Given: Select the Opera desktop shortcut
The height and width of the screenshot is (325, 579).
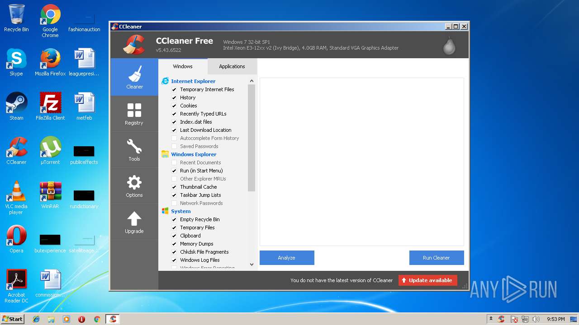Looking at the screenshot, I should pyautogui.click(x=16, y=239).
